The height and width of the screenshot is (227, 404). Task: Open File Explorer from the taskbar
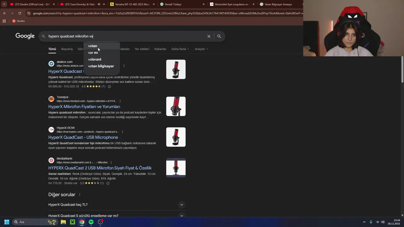[63, 222]
